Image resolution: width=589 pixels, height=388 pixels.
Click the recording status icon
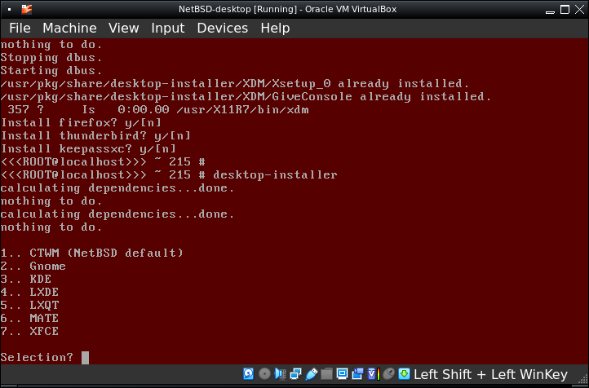[x=358, y=374]
